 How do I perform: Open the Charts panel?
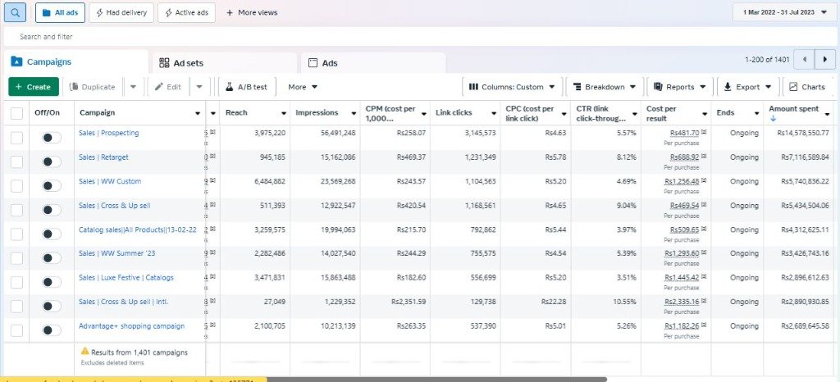[x=806, y=87]
